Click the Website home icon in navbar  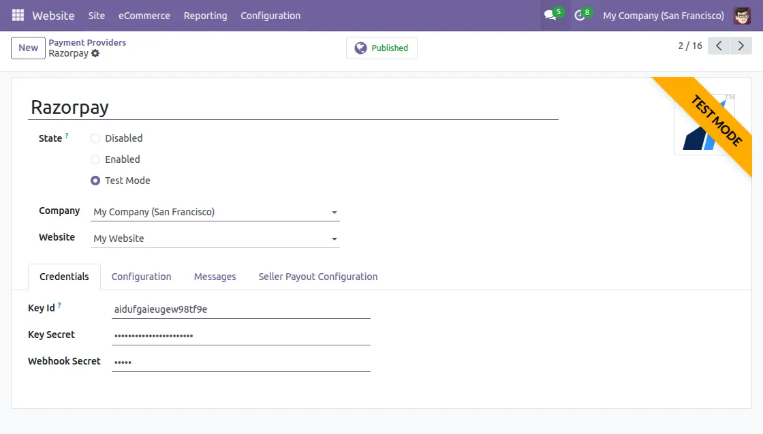[x=53, y=15]
